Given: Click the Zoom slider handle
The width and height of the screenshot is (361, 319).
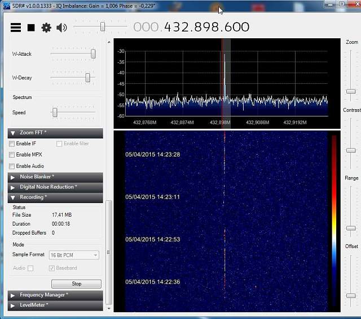Looking at the screenshot, I should pos(351,91).
